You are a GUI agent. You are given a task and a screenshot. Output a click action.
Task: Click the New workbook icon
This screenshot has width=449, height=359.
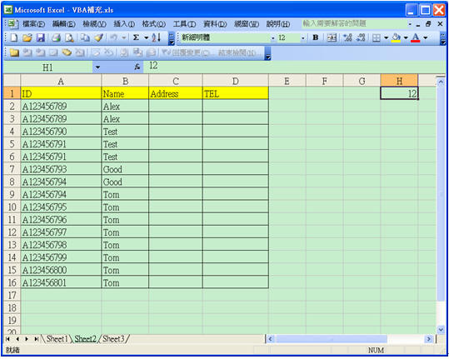[x=13, y=37]
